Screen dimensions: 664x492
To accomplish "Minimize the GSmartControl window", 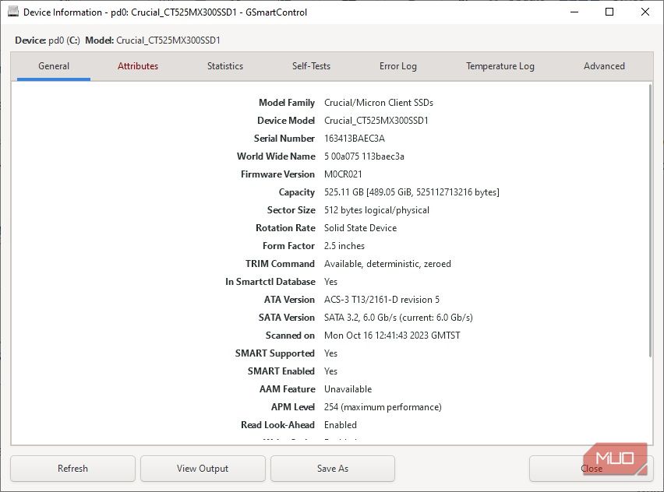I will coord(574,12).
